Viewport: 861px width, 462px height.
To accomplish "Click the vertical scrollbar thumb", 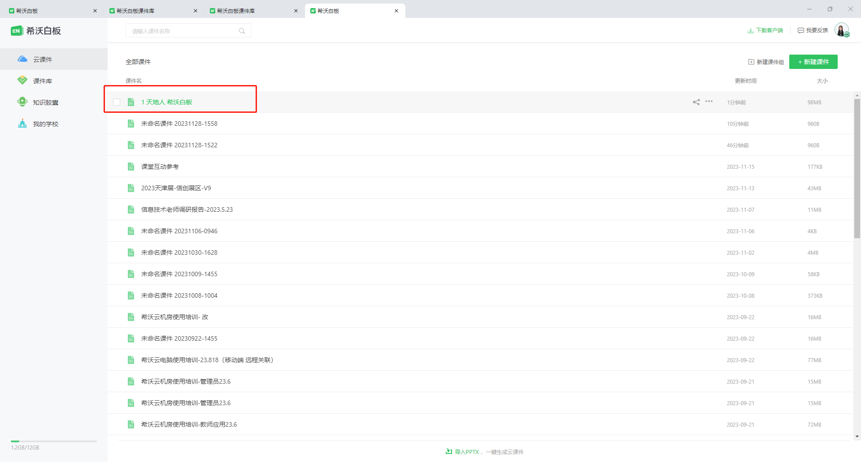I will pos(857,168).
